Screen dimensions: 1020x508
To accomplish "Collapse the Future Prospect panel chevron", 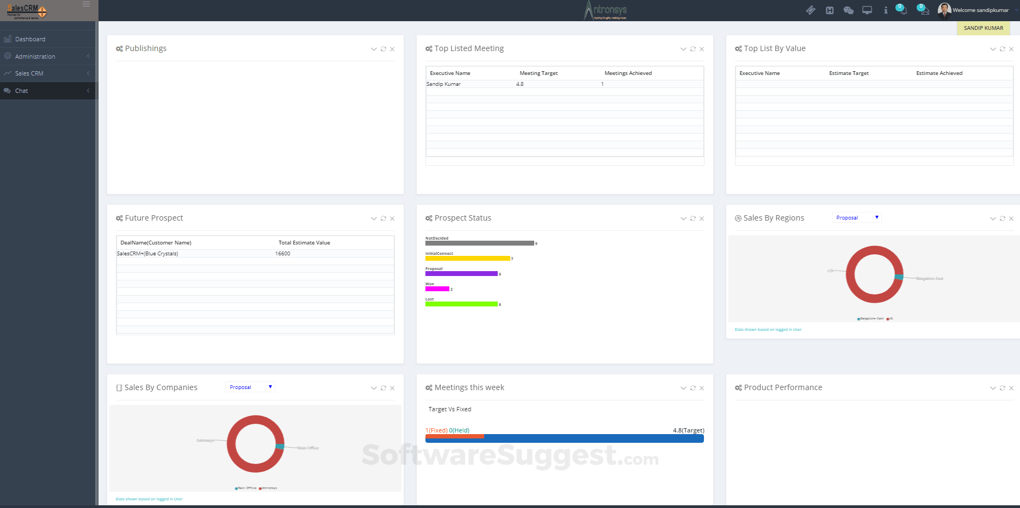I will 374,218.
